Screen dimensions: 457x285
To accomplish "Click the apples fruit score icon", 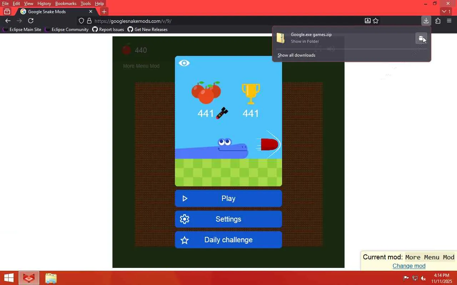I will point(206,93).
